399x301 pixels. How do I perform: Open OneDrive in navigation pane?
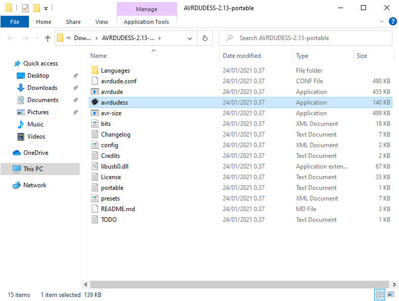pyautogui.click(x=36, y=153)
